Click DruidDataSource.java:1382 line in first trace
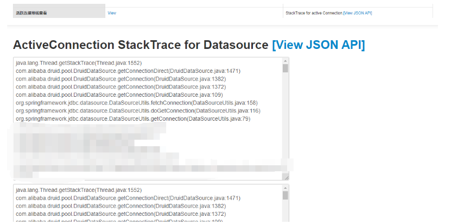 pos(121,79)
